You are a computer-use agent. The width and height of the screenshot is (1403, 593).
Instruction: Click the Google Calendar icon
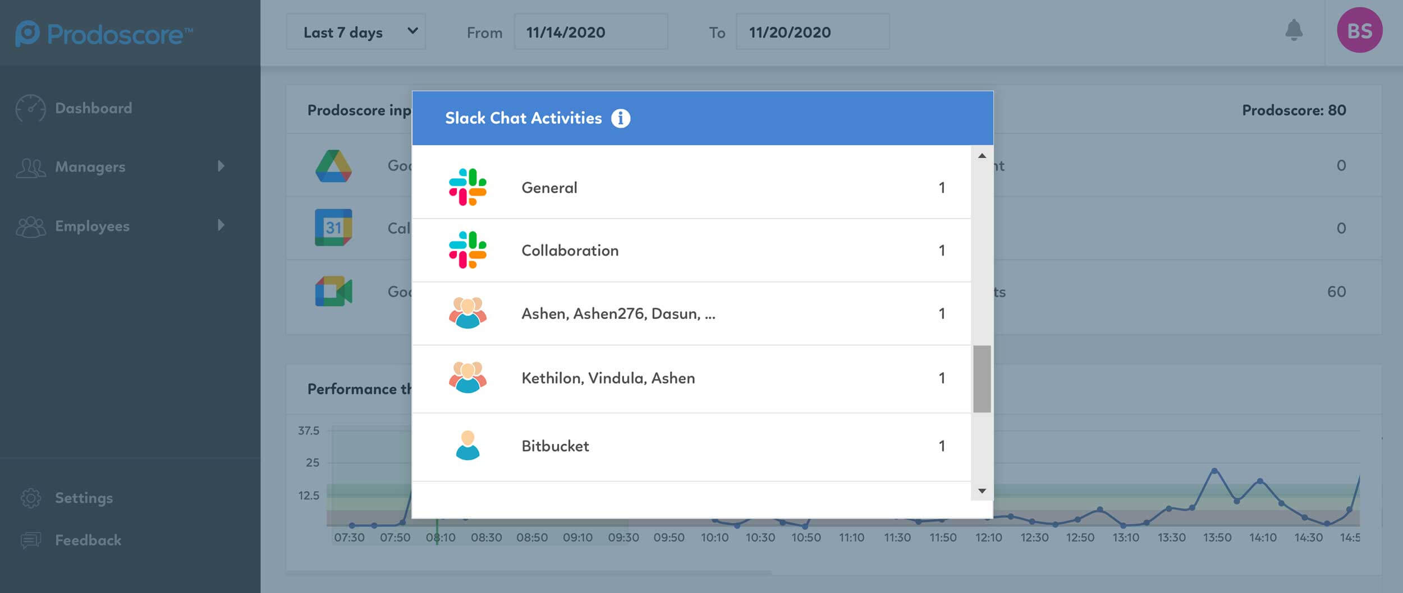point(333,228)
